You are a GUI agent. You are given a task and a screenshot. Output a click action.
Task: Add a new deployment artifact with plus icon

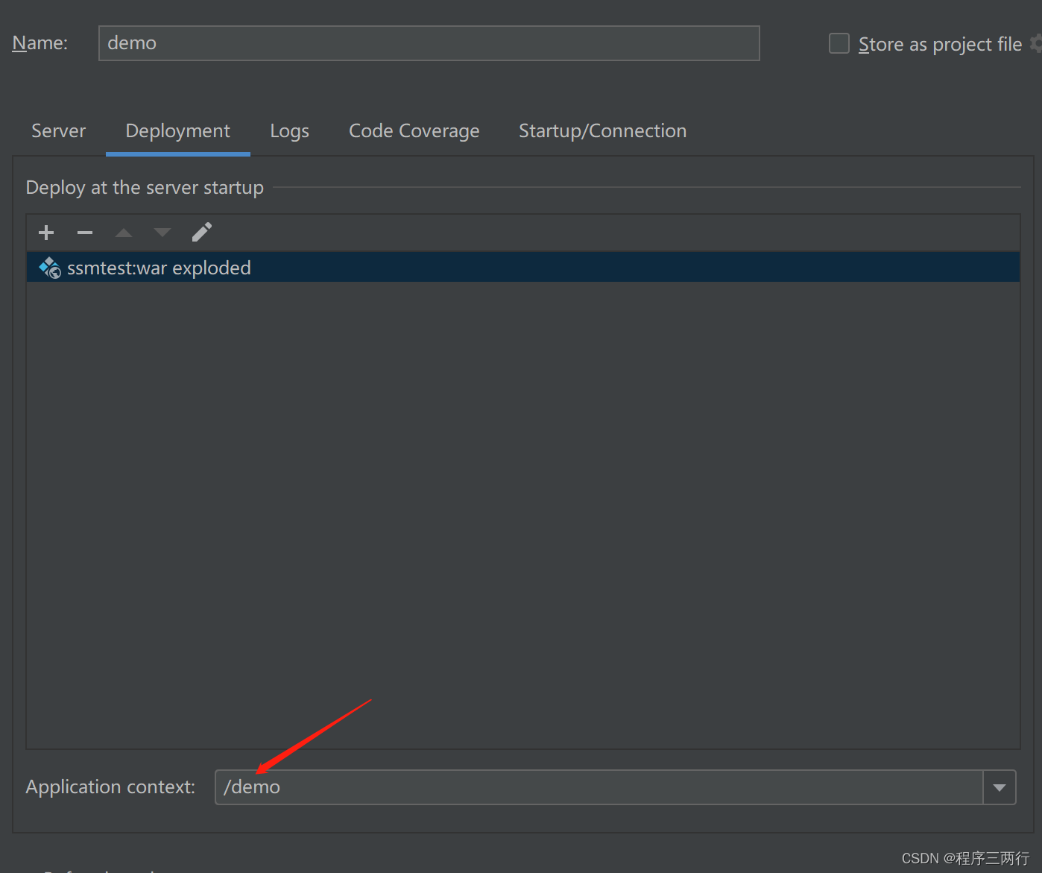tap(46, 233)
